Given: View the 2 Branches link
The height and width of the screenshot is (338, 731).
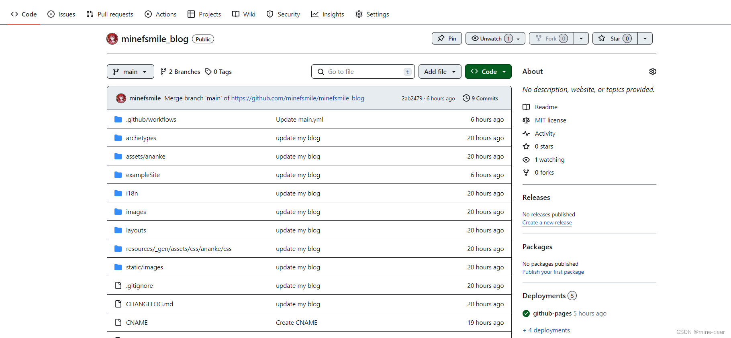Looking at the screenshot, I should 180,71.
